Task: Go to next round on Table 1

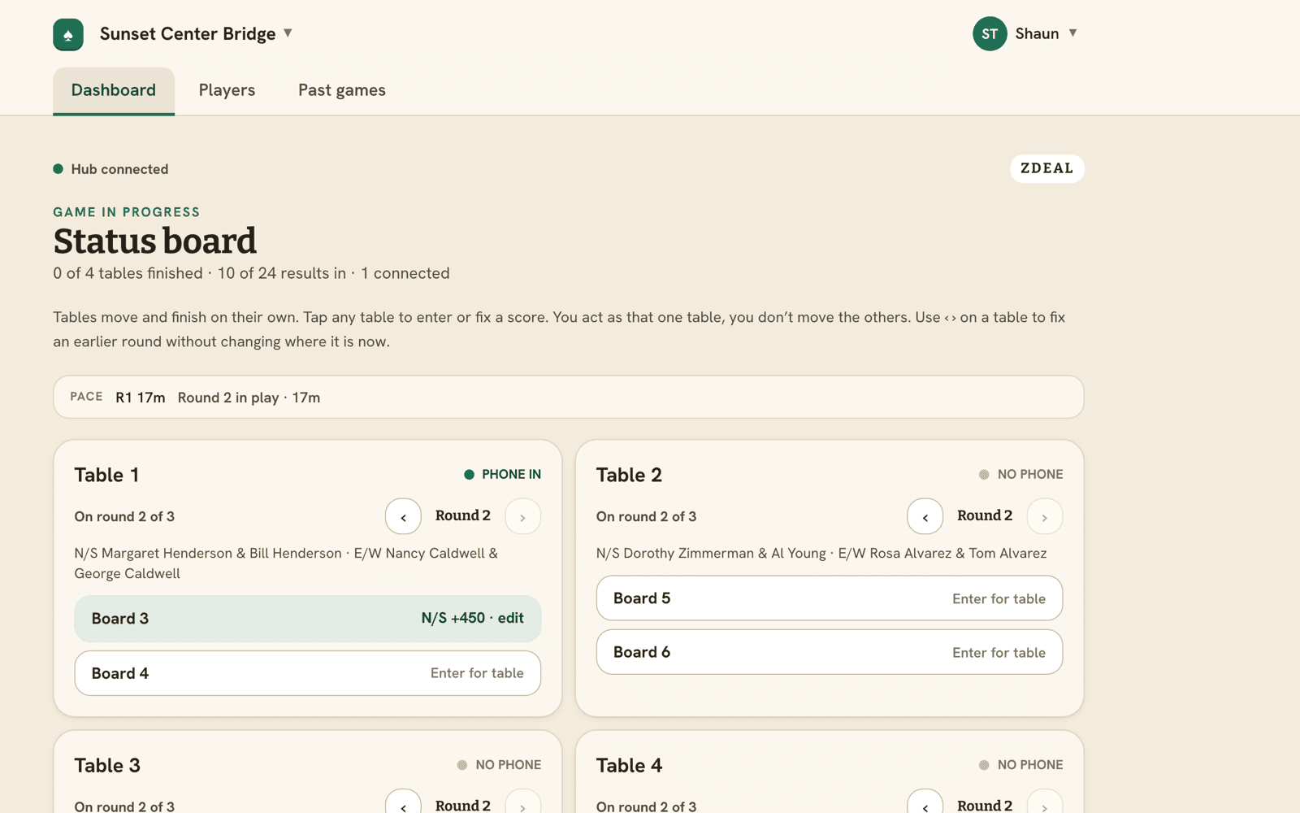Action: [523, 516]
